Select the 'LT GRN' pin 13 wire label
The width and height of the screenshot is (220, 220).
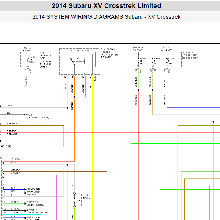point(14,202)
